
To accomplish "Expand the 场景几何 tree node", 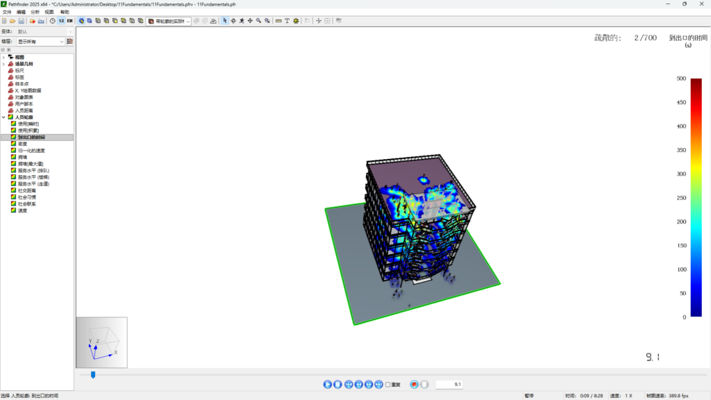I will [x=3, y=64].
